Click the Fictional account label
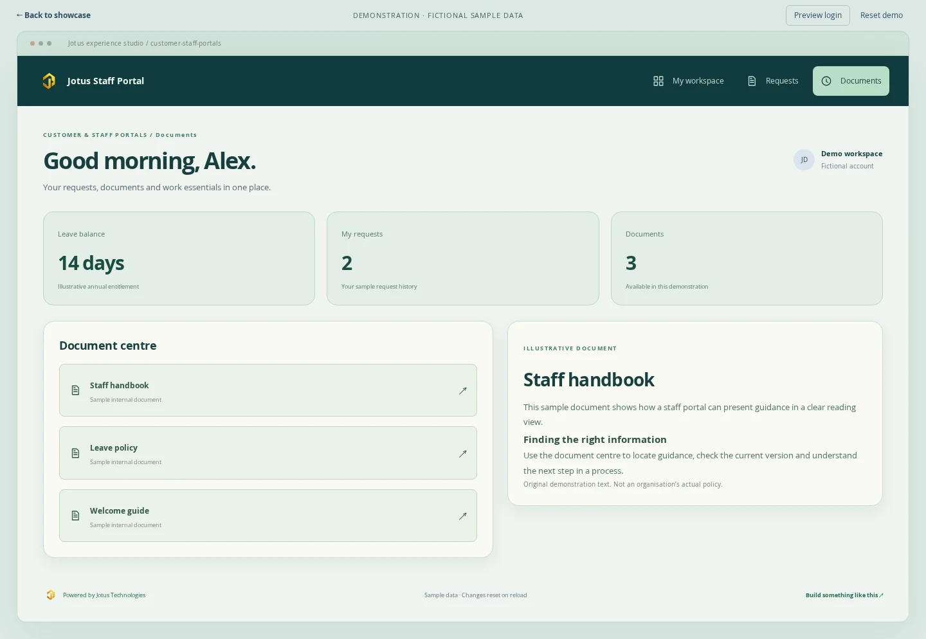Image resolution: width=926 pixels, height=639 pixels. 848,166
